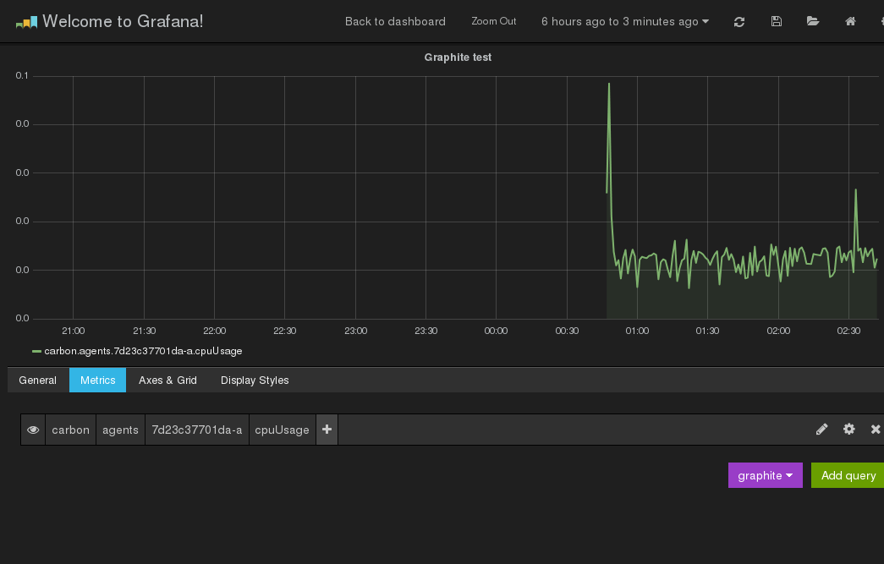Toggle edit mode with the pencil icon
This screenshot has width=884, height=564.
822,430
